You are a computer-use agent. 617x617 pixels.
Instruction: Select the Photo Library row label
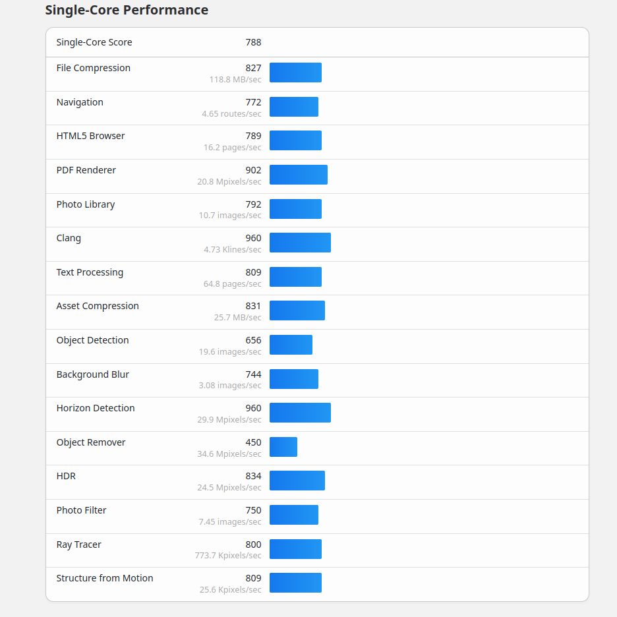click(86, 204)
